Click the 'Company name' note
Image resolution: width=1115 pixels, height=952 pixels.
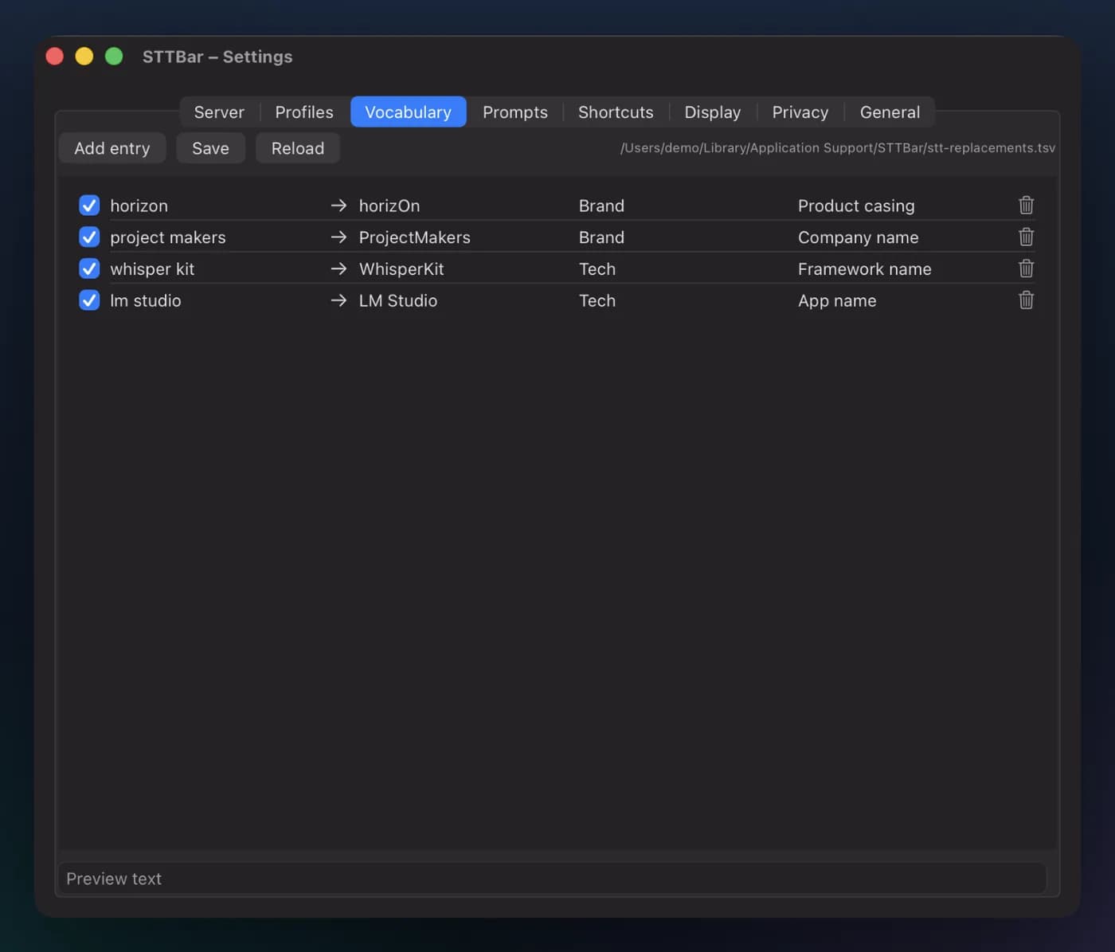click(859, 237)
